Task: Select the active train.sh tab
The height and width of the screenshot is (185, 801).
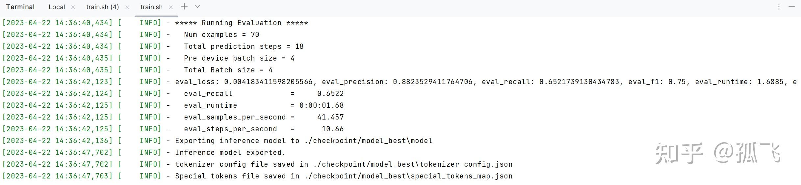Action: 151,7
